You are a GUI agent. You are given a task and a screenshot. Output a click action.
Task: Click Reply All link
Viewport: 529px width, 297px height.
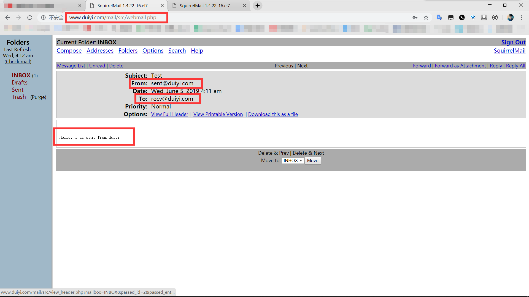tap(515, 66)
